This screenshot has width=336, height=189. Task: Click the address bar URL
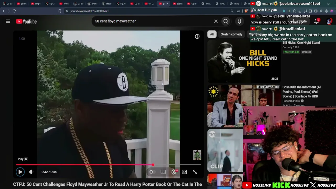tap(90, 11)
